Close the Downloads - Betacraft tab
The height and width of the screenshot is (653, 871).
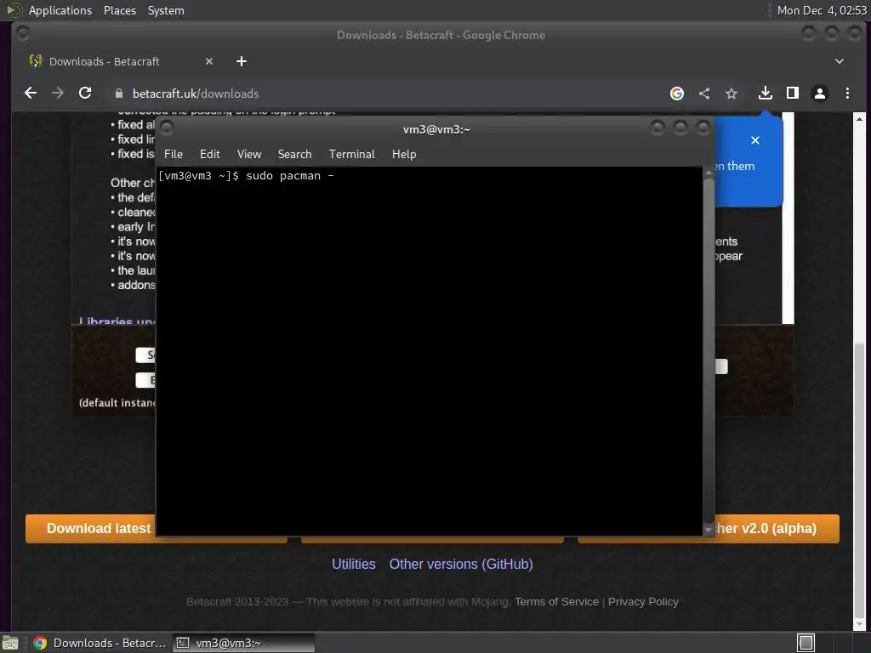(x=209, y=61)
